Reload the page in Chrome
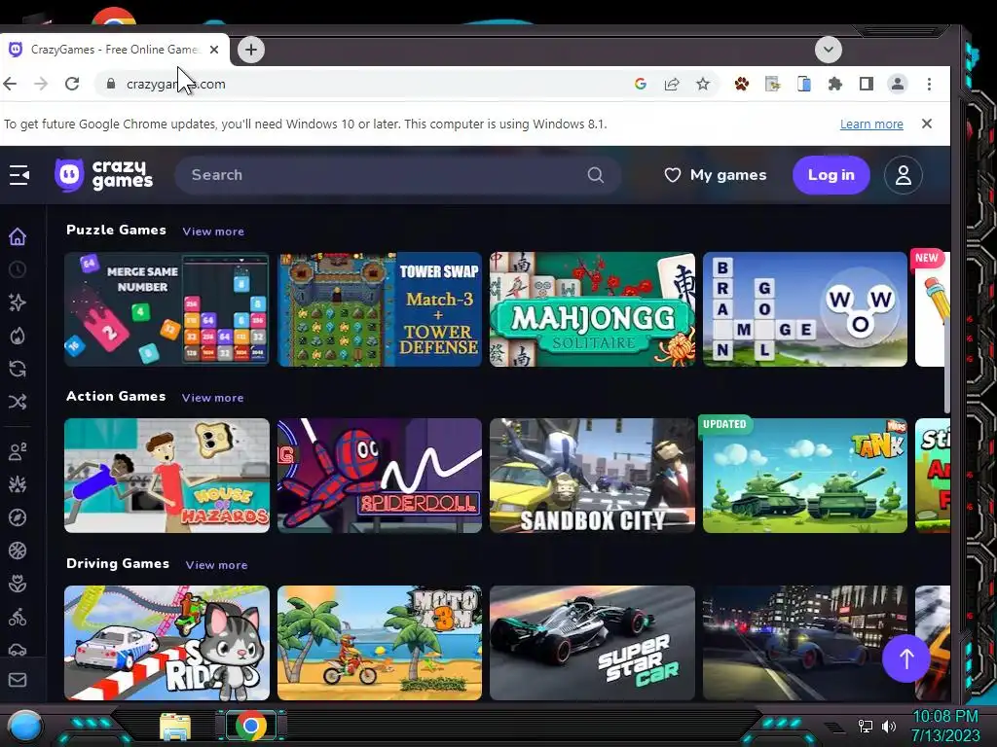Screen dimensions: 997x747 (x=72, y=84)
